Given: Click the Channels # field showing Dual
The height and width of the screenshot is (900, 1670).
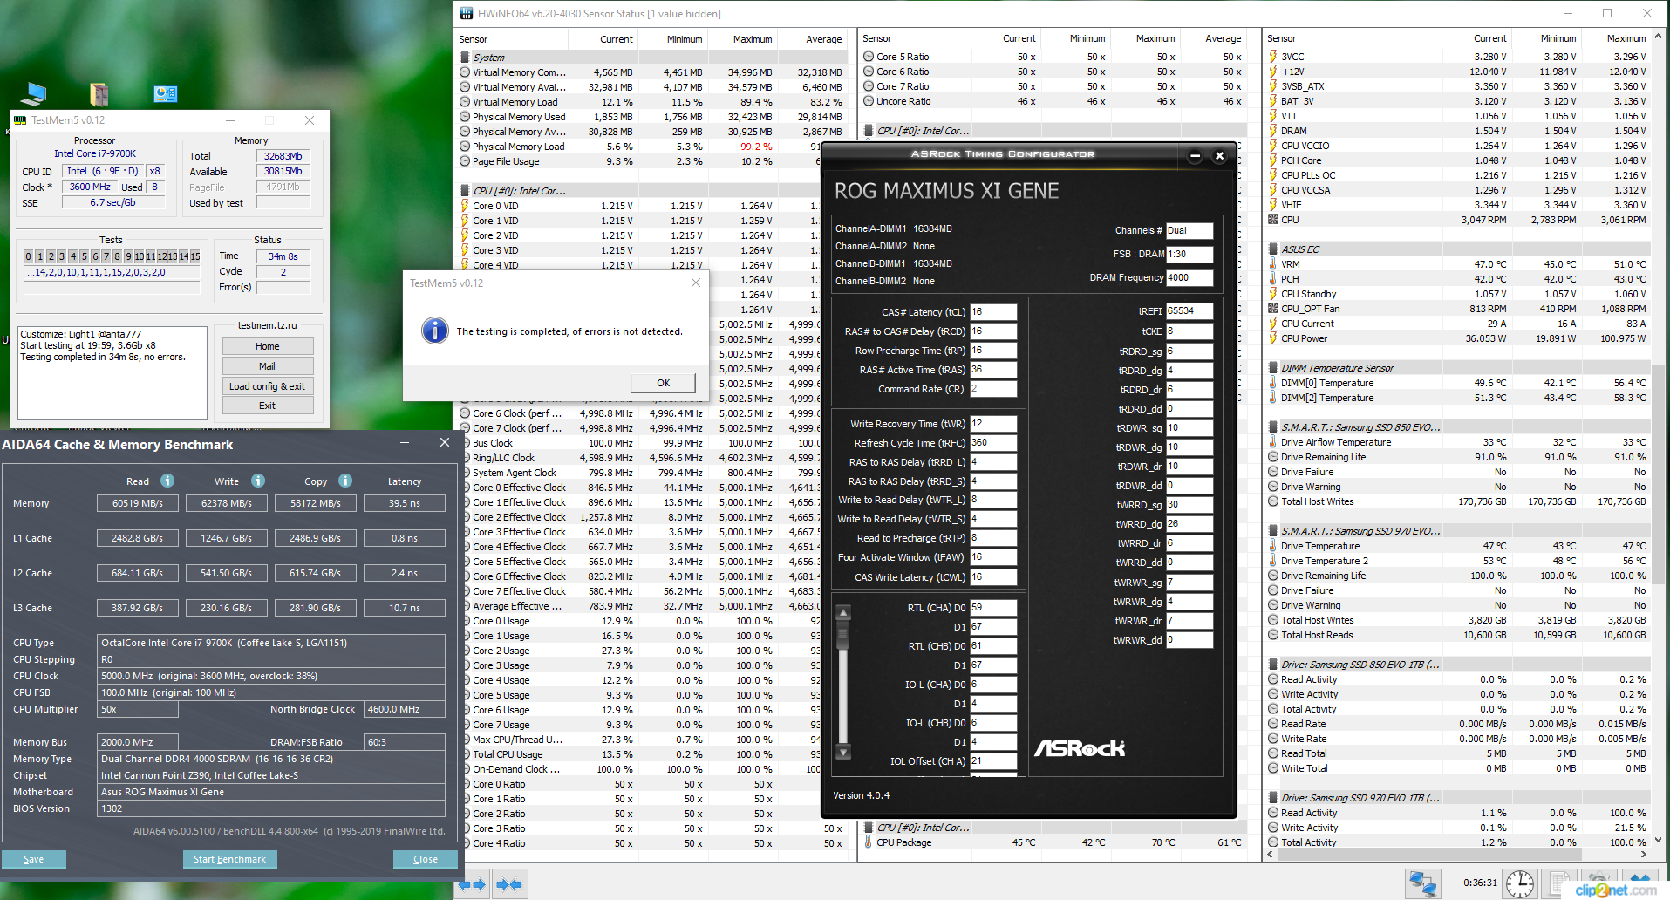Looking at the screenshot, I should coord(1189,231).
